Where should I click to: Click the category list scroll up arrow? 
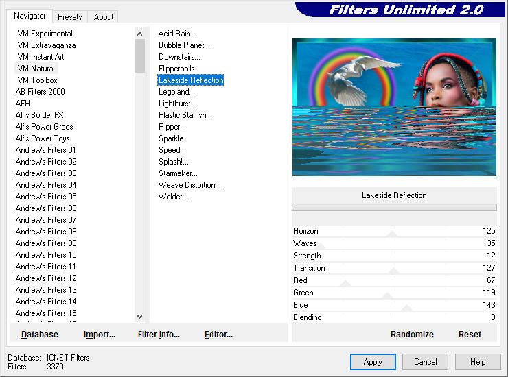click(139, 34)
